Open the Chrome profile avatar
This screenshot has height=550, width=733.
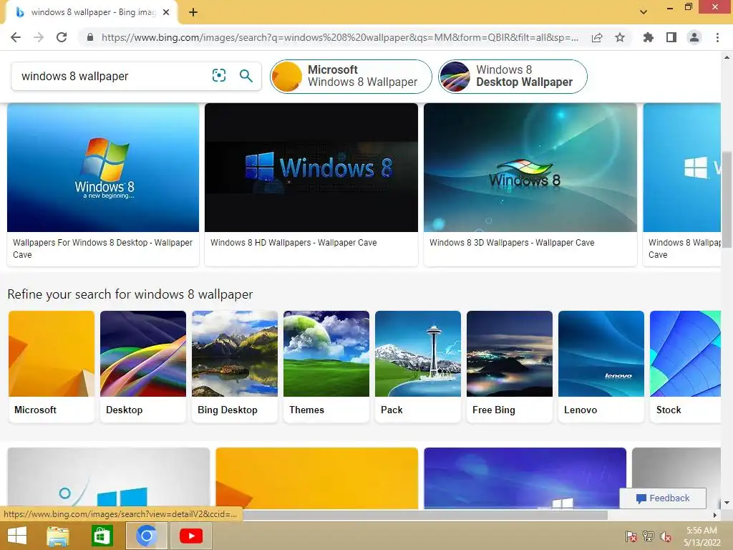point(694,37)
